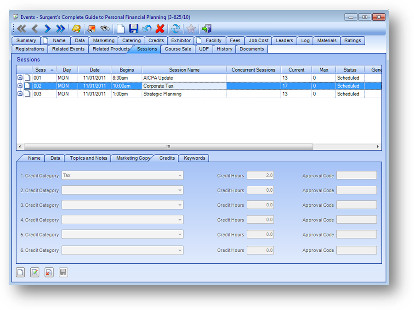Sort by the Session Name column header
Screen dimensions: 414x310
tap(184, 70)
